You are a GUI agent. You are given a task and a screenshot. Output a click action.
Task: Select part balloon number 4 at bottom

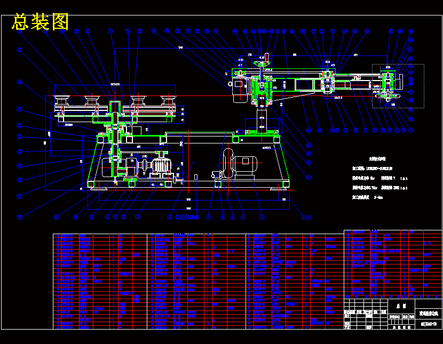coord(243,217)
